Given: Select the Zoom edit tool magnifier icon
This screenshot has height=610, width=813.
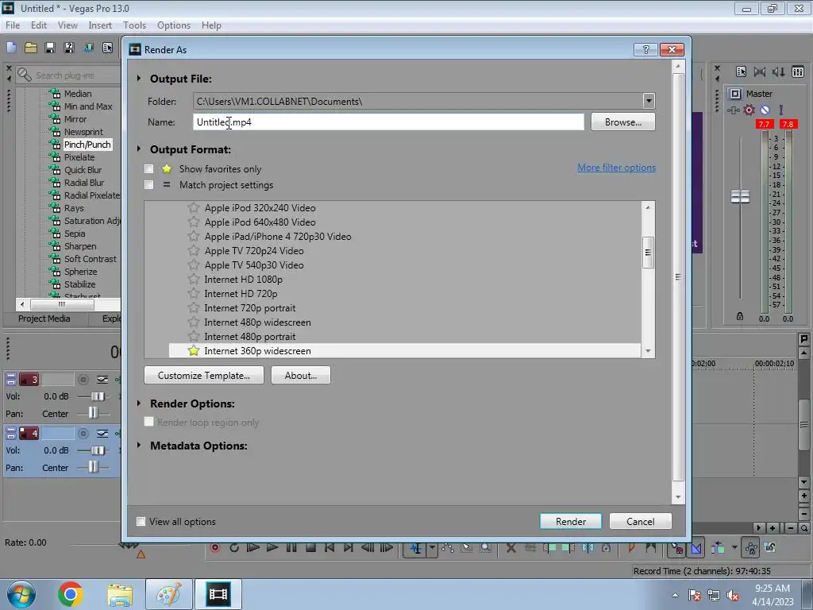Looking at the screenshot, I should tap(485, 548).
